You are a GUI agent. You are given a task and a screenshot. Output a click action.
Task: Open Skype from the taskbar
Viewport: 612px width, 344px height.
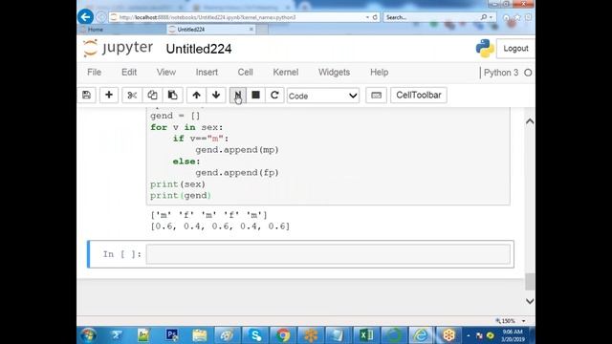pos(255,335)
